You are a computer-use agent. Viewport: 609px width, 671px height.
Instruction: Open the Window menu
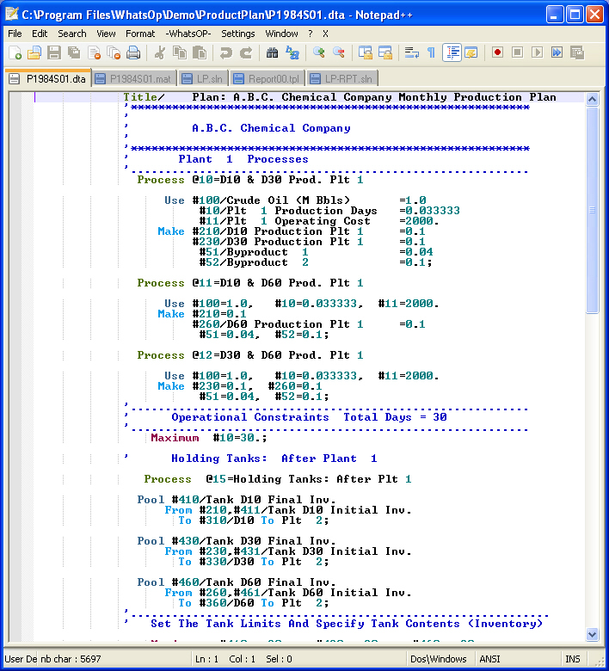(281, 34)
